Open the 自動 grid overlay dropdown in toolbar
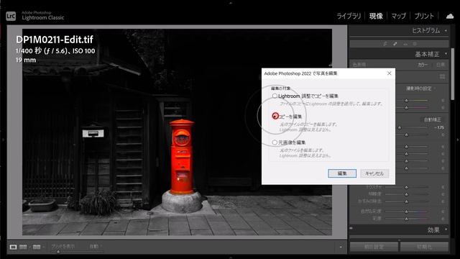The height and width of the screenshot is (259, 460). pos(96,246)
